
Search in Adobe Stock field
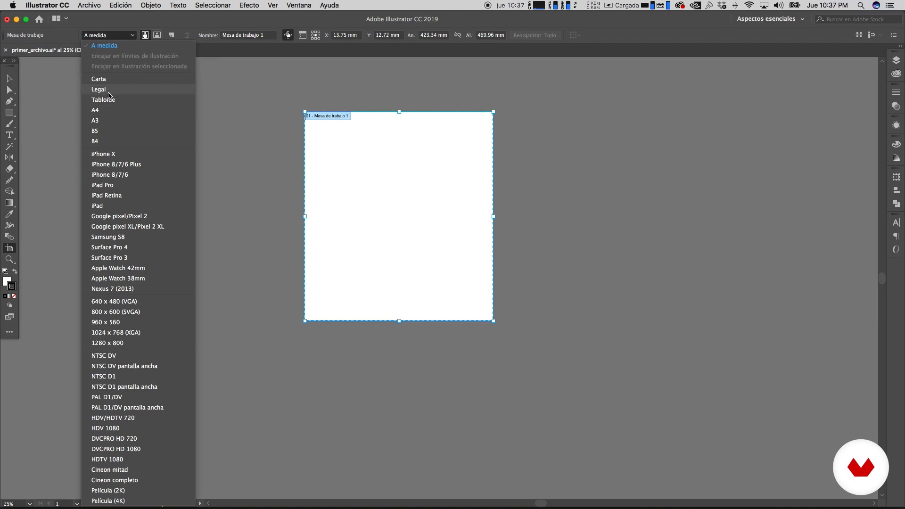(858, 19)
